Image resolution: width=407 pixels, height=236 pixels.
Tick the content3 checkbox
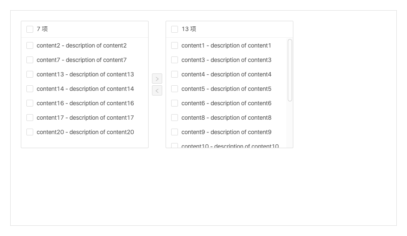click(x=175, y=60)
